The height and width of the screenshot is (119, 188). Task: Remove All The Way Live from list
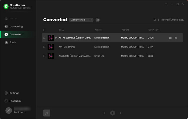pos(176,38)
